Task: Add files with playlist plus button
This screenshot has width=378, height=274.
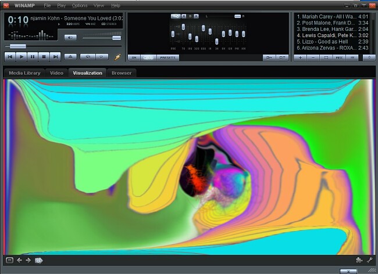Action: 301,57
